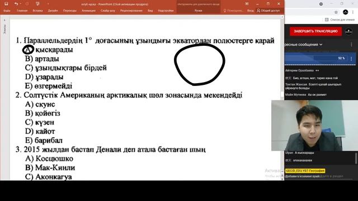Image resolution: width=358 pixels, height=201 pixels.
Task: Click Айгерим Оразбаева chat message
Action: point(302,71)
